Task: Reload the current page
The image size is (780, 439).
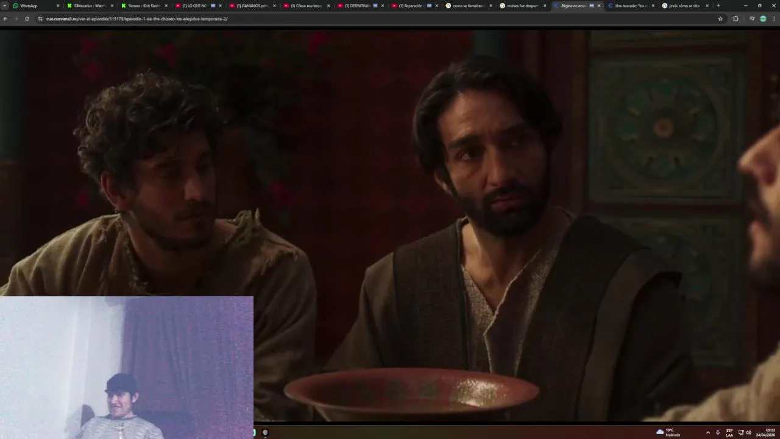Action: click(x=27, y=19)
